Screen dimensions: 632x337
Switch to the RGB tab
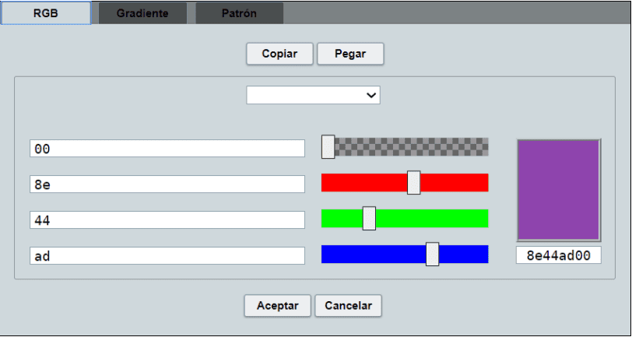pyautogui.click(x=45, y=13)
